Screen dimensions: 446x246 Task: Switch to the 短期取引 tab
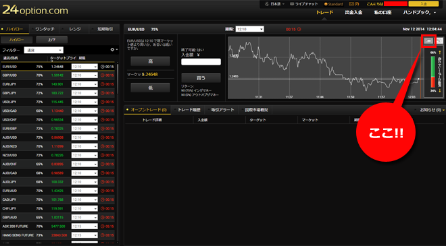click(x=105, y=29)
